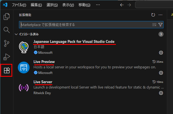Click verified badge beside Live Preview publisher
This screenshot has width=173, height=114.
[x=35, y=73]
